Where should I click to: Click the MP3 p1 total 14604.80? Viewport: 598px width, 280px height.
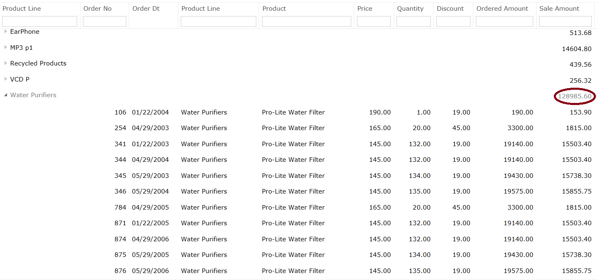point(577,49)
